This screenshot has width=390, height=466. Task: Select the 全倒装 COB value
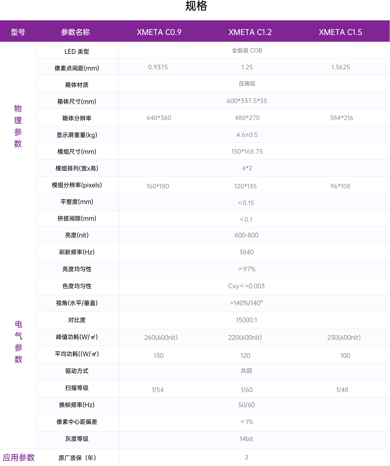[x=247, y=51]
